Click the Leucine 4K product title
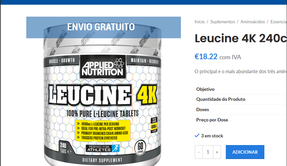Screen dimensions: 287x166 coord(241,39)
